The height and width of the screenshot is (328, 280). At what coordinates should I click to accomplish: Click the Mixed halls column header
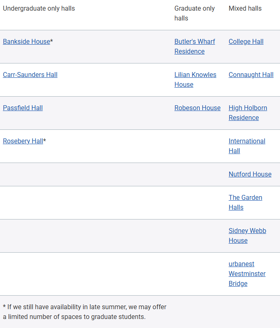245,8
